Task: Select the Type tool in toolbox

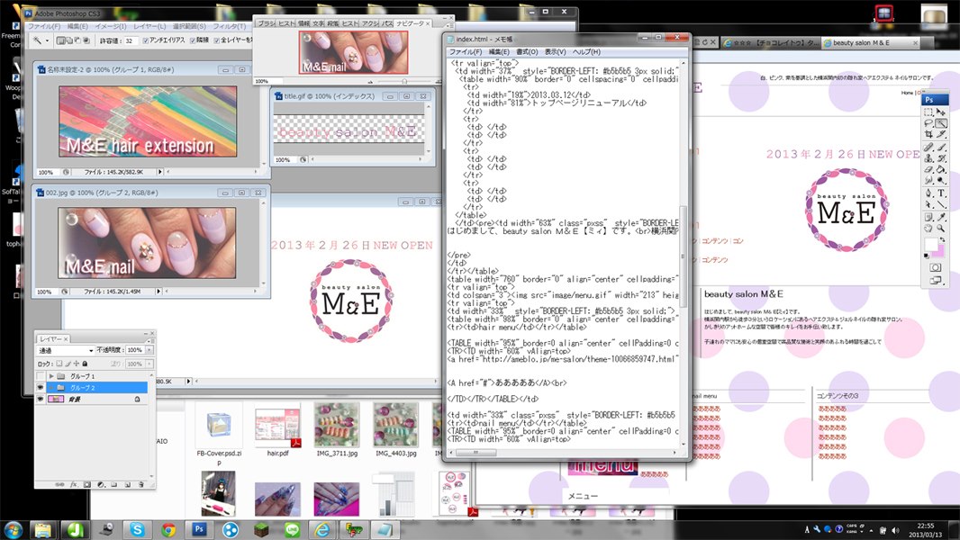Action: (941, 193)
